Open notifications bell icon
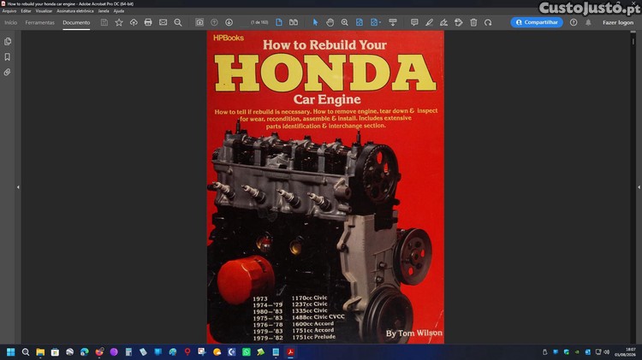The width and height of the screenshot is (642, 360). [588, 22]
